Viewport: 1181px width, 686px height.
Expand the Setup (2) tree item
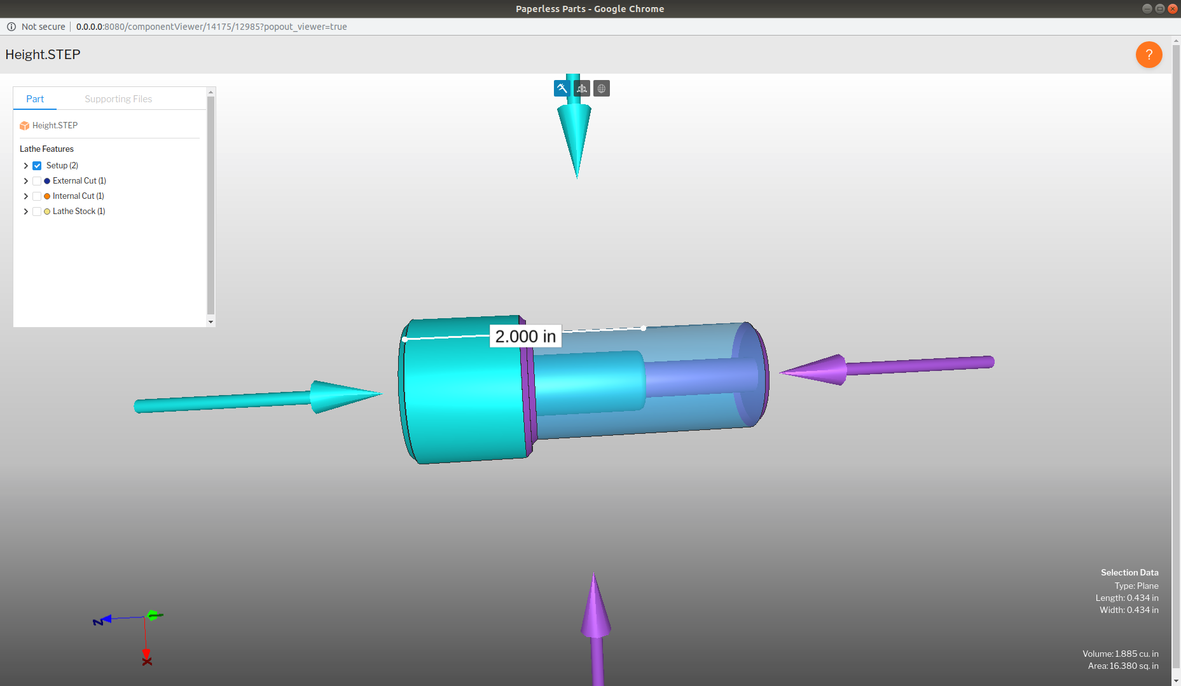point(25,165)
